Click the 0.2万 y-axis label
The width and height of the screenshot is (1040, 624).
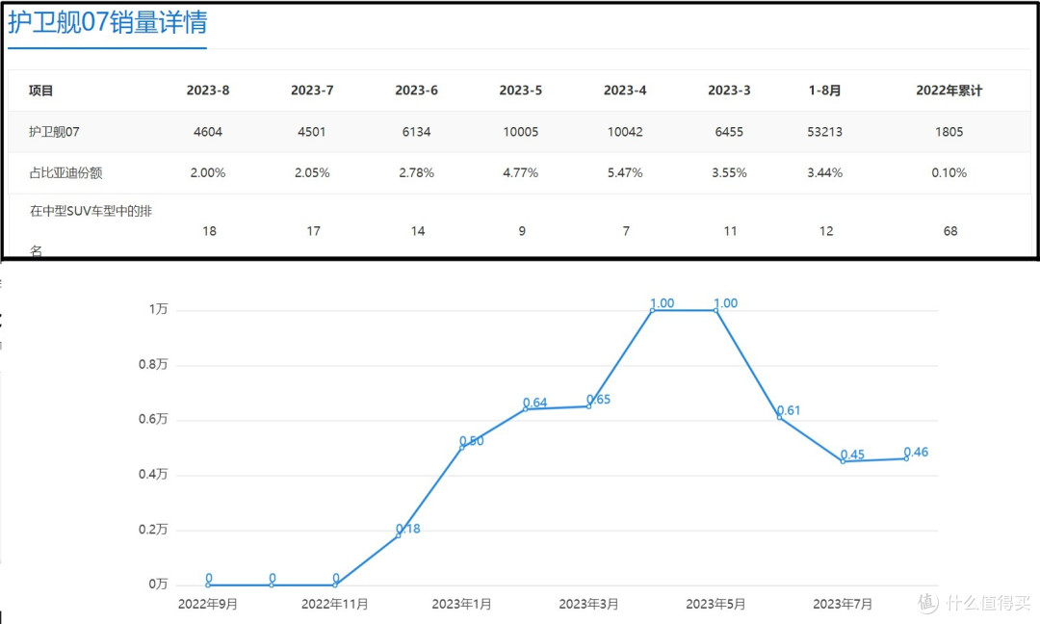[x=152, y=530]
